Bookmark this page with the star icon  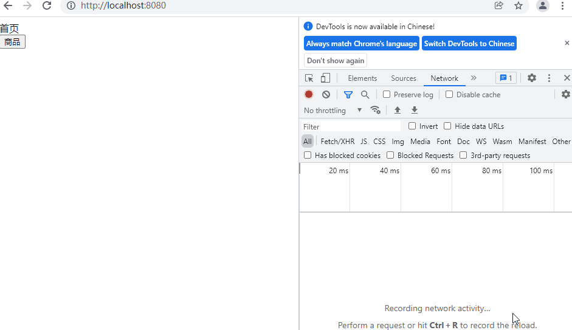(519, 5)
